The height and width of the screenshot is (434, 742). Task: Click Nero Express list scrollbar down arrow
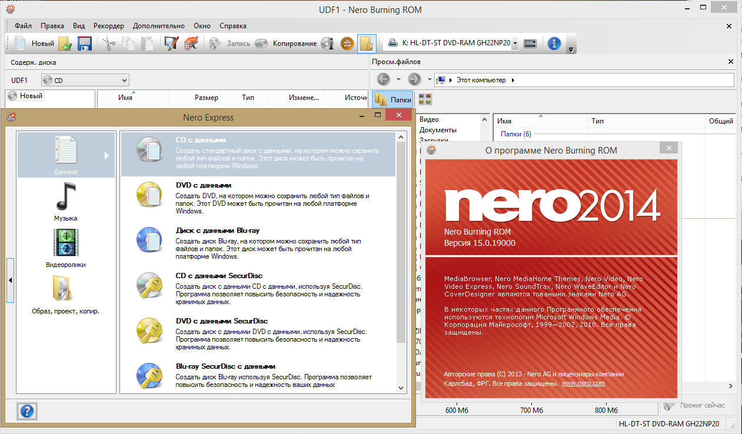point(402,388)
